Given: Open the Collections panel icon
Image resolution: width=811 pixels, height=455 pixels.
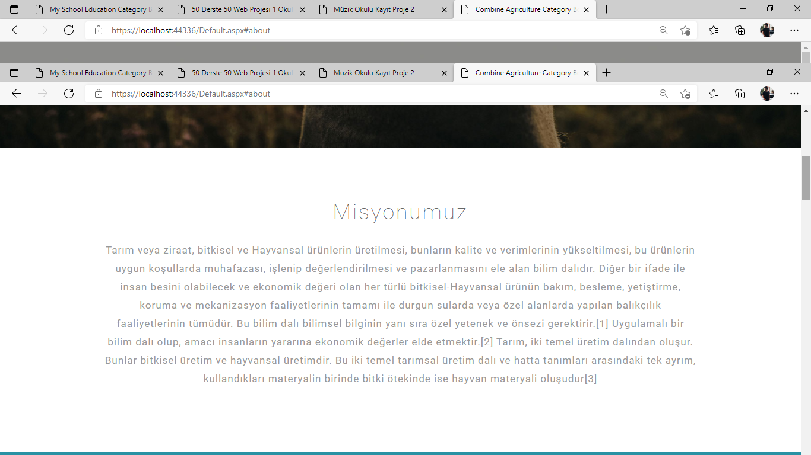Looking at the screenshot, I should 740,94.
